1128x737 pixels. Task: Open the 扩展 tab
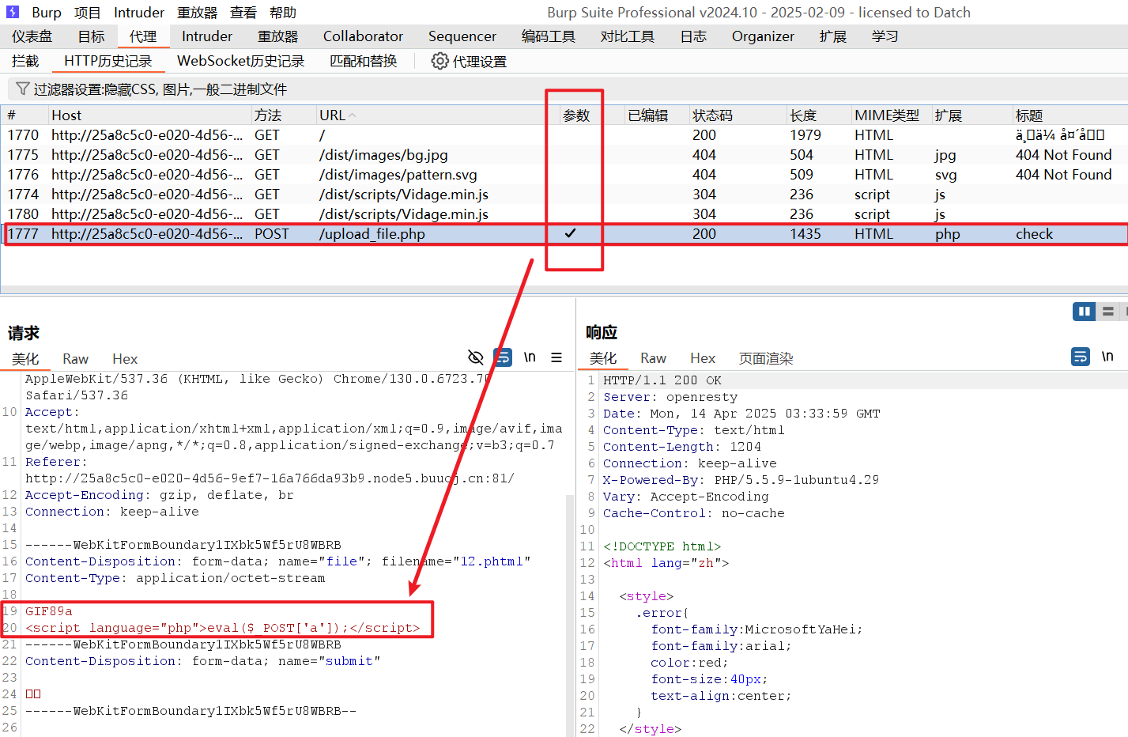point(833,36)
